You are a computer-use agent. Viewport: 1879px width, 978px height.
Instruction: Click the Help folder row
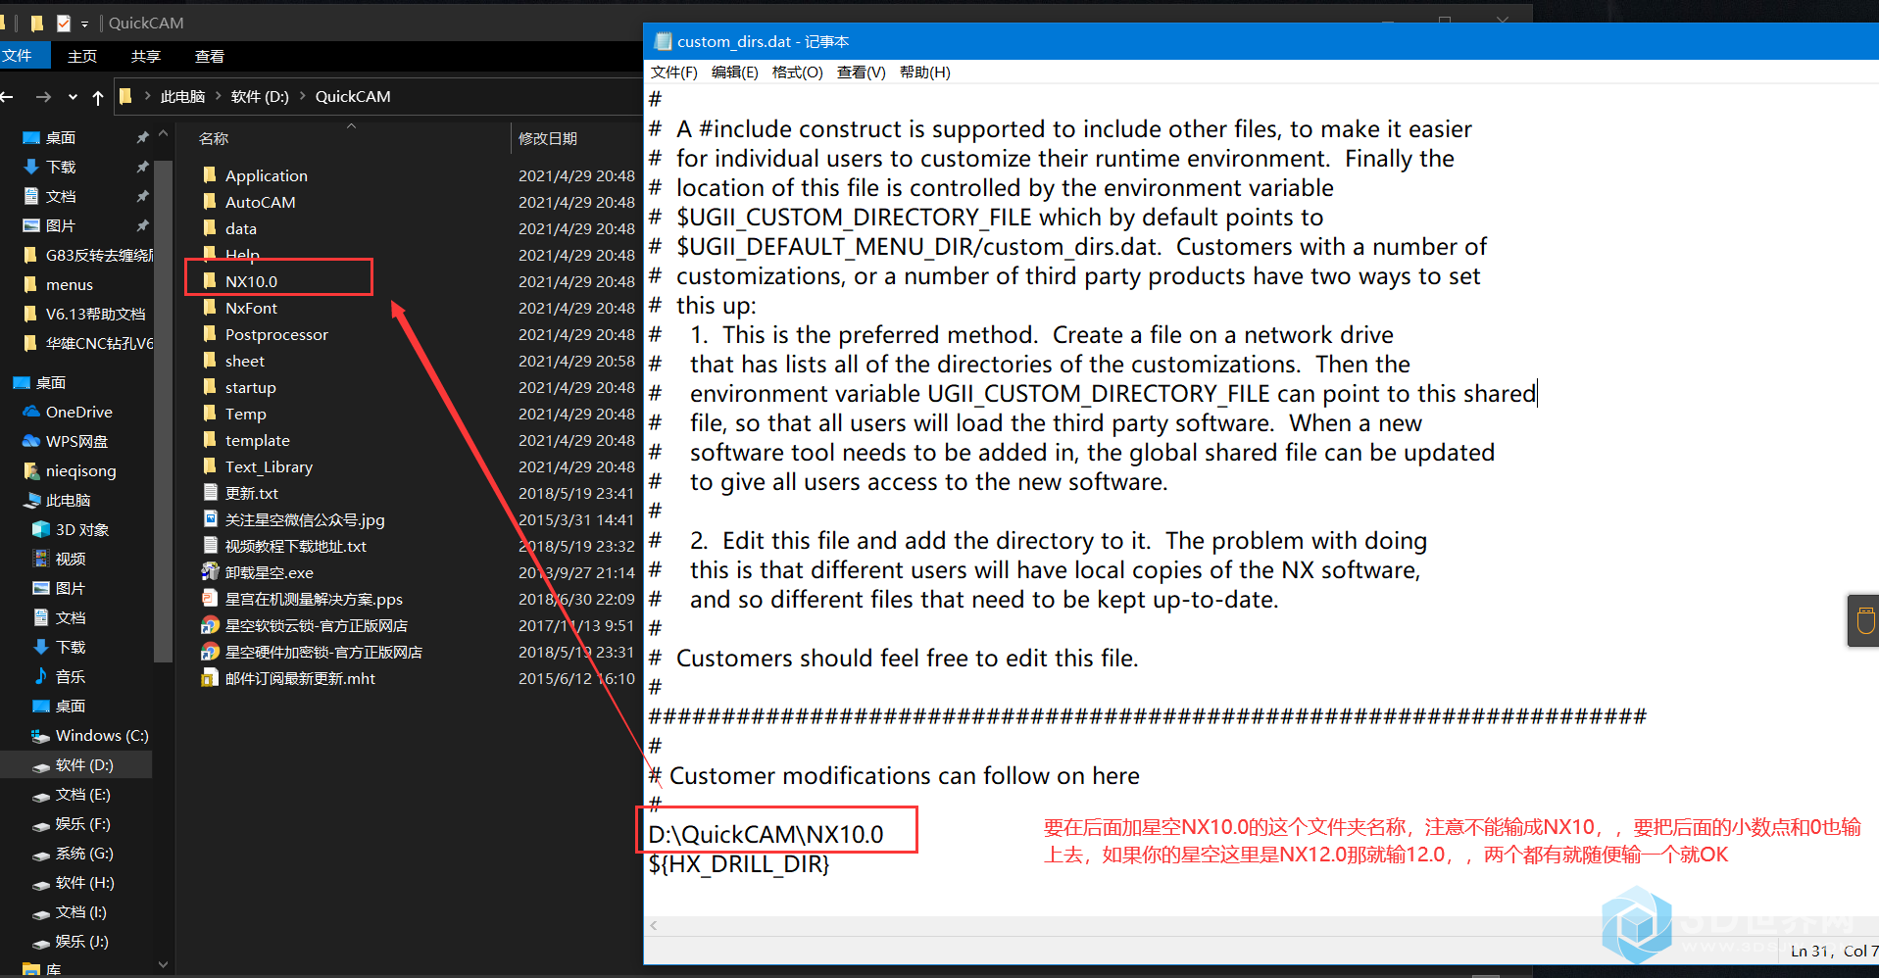[x=242, y=255]
